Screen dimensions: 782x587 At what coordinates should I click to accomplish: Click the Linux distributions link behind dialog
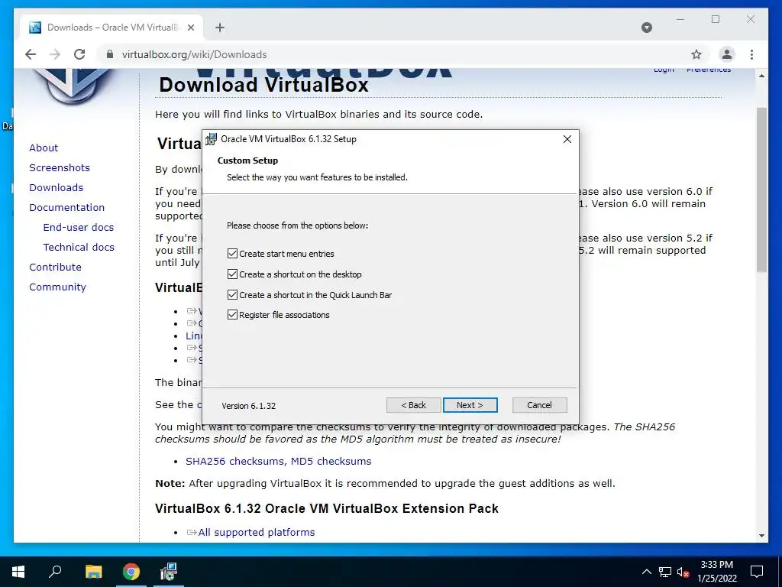[193, 336]
